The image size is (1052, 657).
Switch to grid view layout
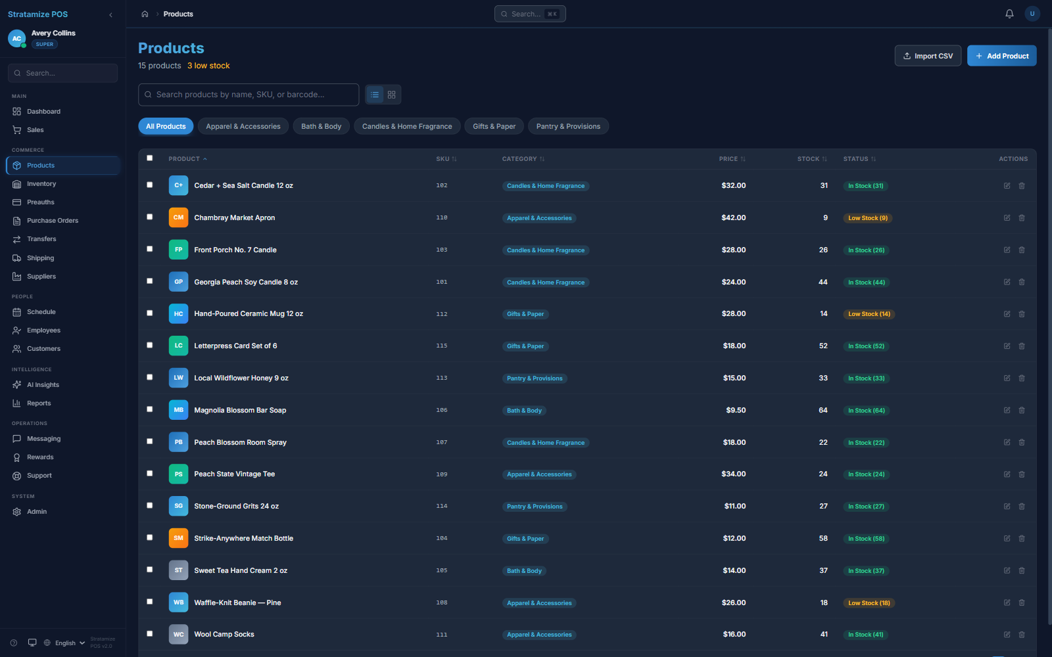point(392,95)
